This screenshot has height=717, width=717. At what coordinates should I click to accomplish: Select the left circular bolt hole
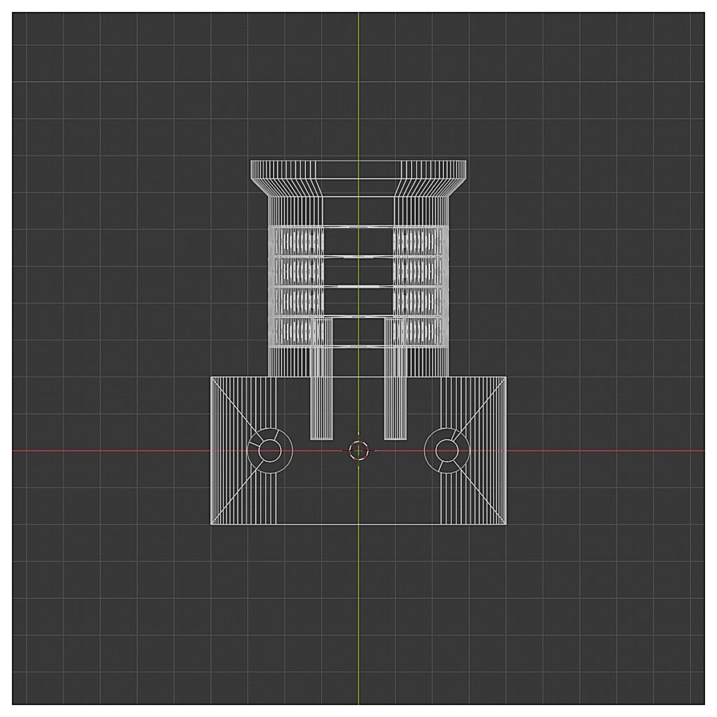tap(270, 450)
